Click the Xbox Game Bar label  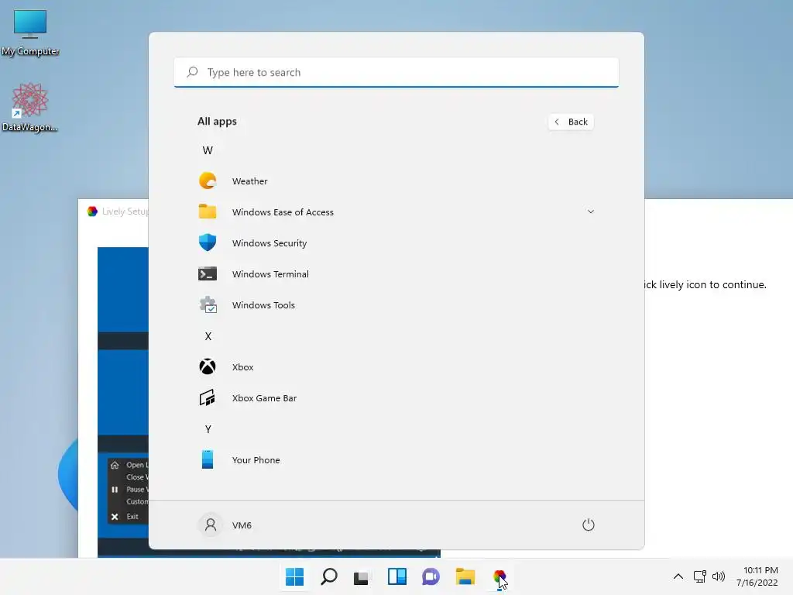tap(265, 398)
